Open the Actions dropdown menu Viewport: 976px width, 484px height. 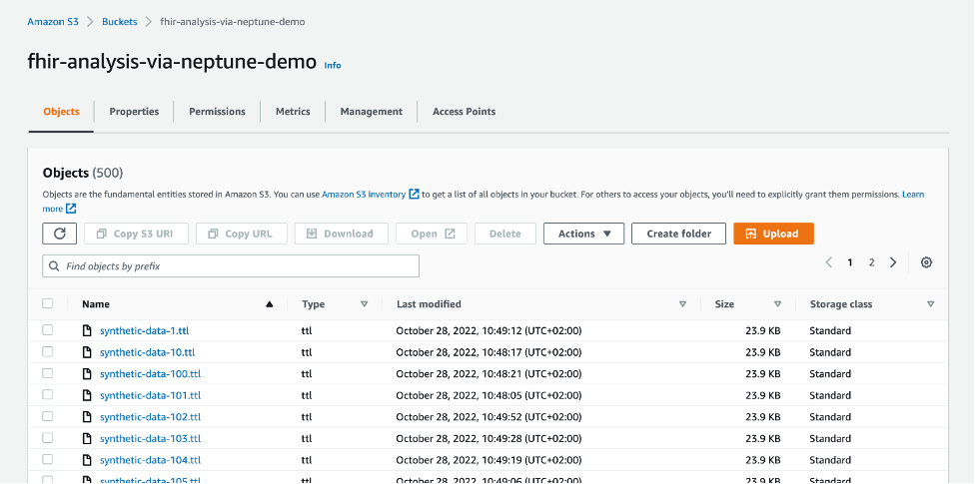[583, 234]
